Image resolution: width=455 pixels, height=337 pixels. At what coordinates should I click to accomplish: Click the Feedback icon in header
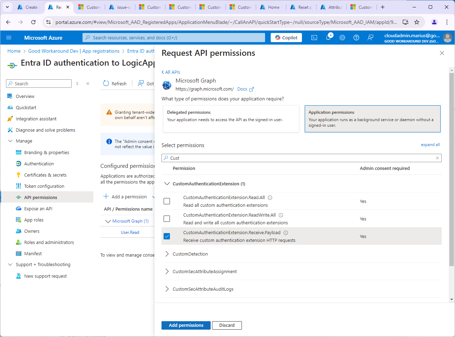(x=370, y=38)
